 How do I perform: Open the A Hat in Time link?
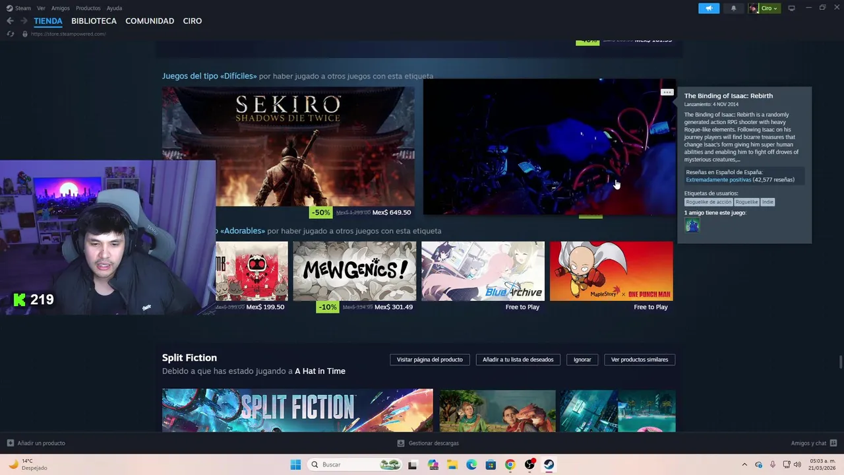click(320, 371)
